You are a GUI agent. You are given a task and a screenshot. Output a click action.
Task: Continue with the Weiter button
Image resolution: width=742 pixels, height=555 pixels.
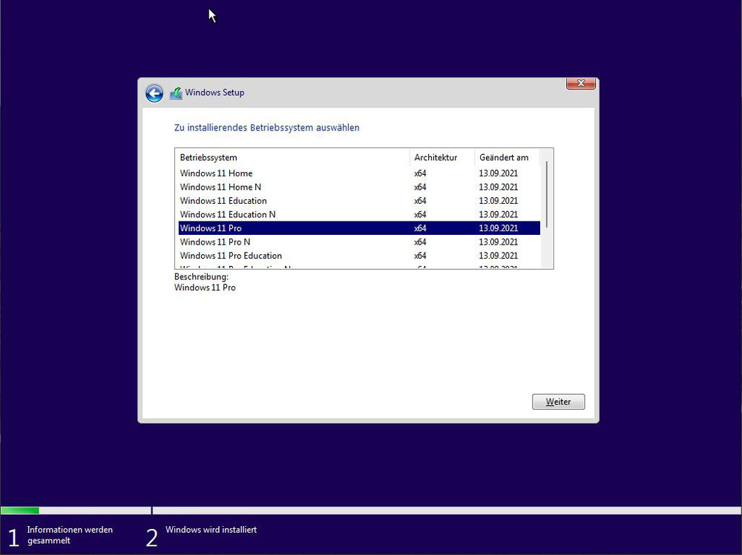click(x=559, y=402)
